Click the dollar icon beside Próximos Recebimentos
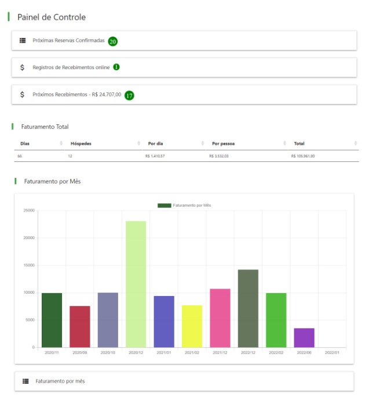 coord(23,95)
